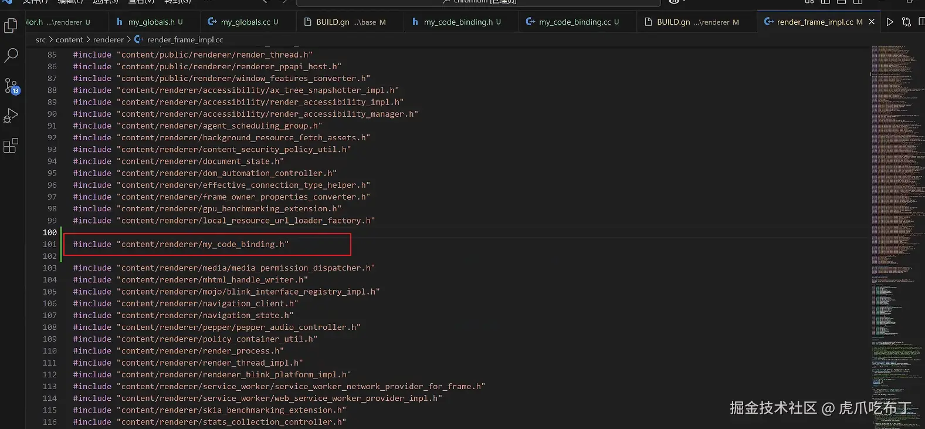Click the ax_tree_snapshotter_impl.h include line
Screen dimensions: 925x429
(x=236, y=90)
